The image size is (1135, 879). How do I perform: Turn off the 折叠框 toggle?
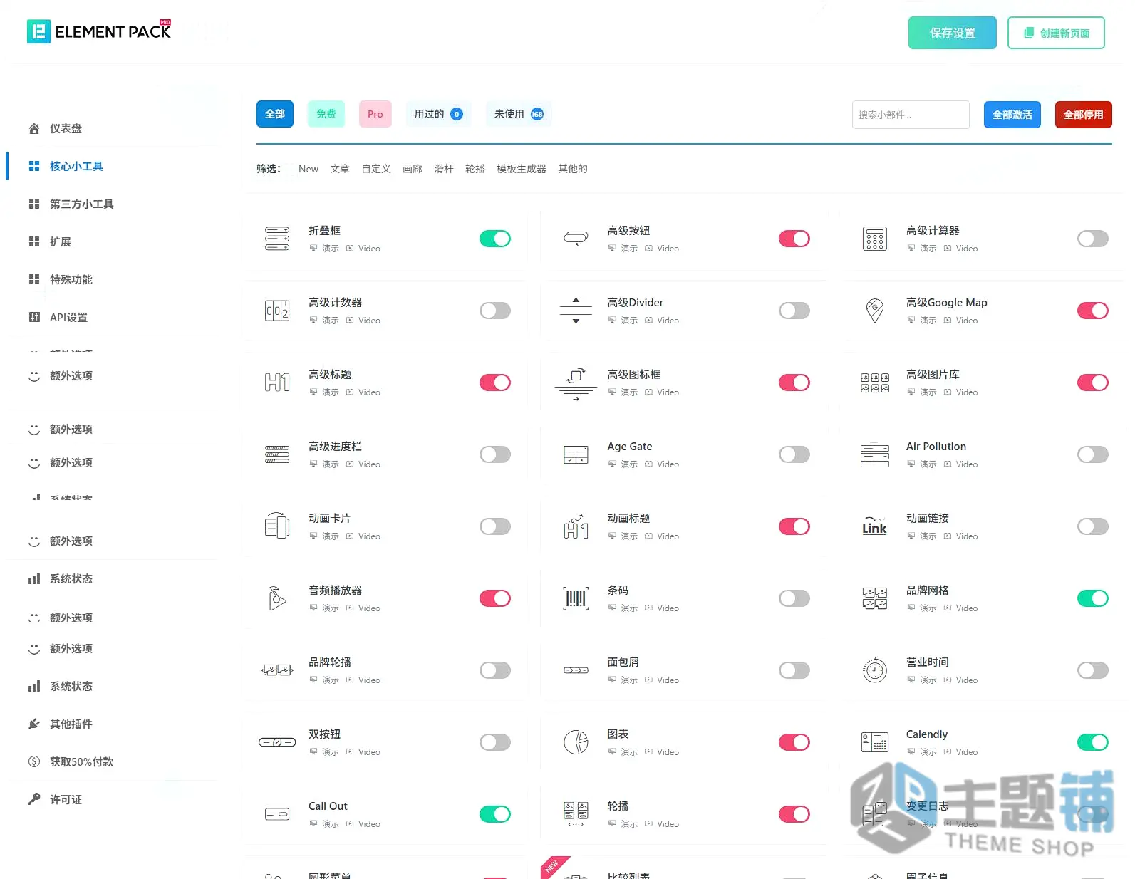tap(495, 239)
